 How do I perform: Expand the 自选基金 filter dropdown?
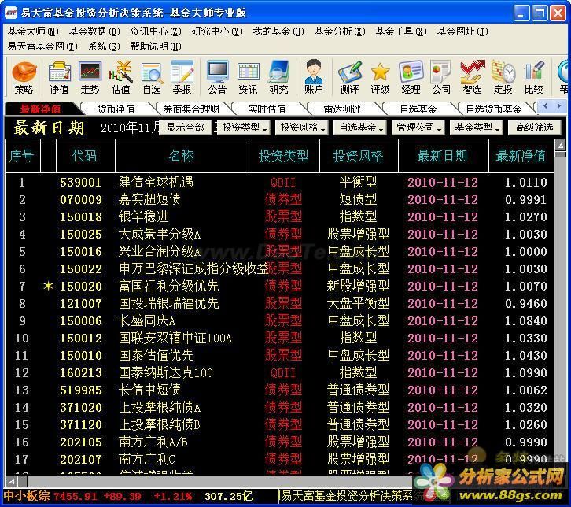pyautogui.click(x=359, y=128)
